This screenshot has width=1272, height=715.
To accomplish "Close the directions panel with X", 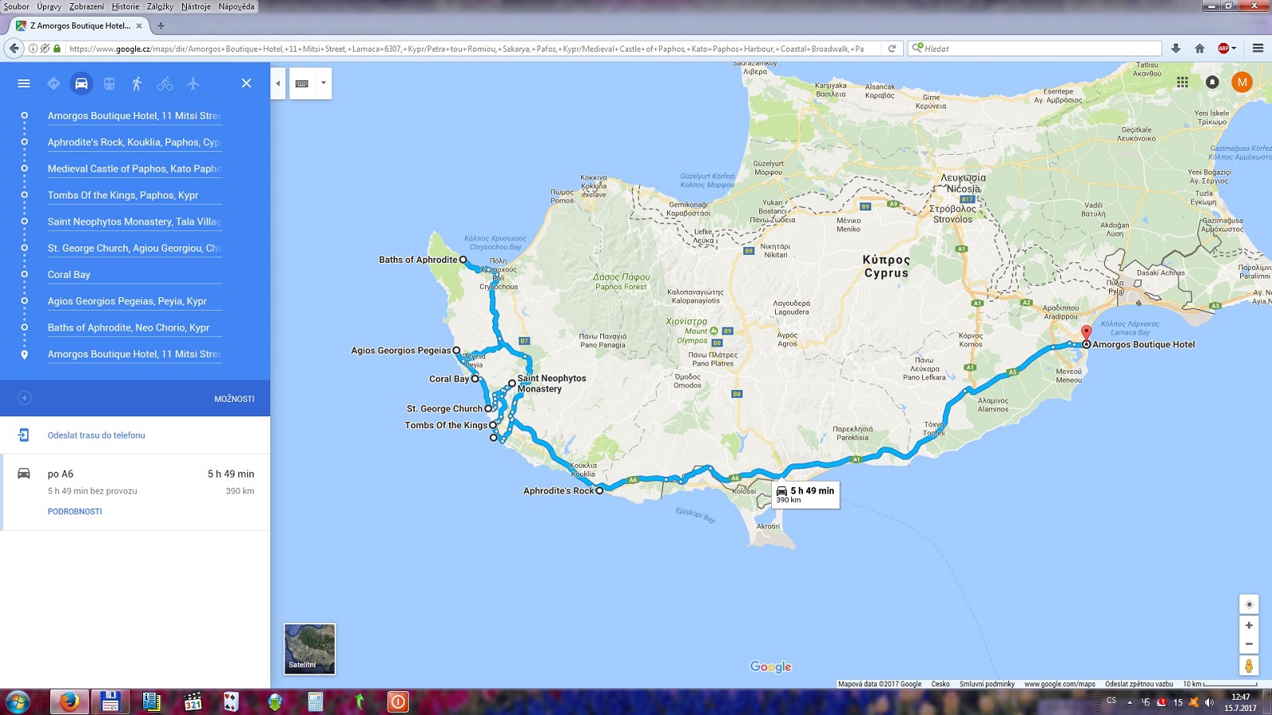I will pos(246,83).
